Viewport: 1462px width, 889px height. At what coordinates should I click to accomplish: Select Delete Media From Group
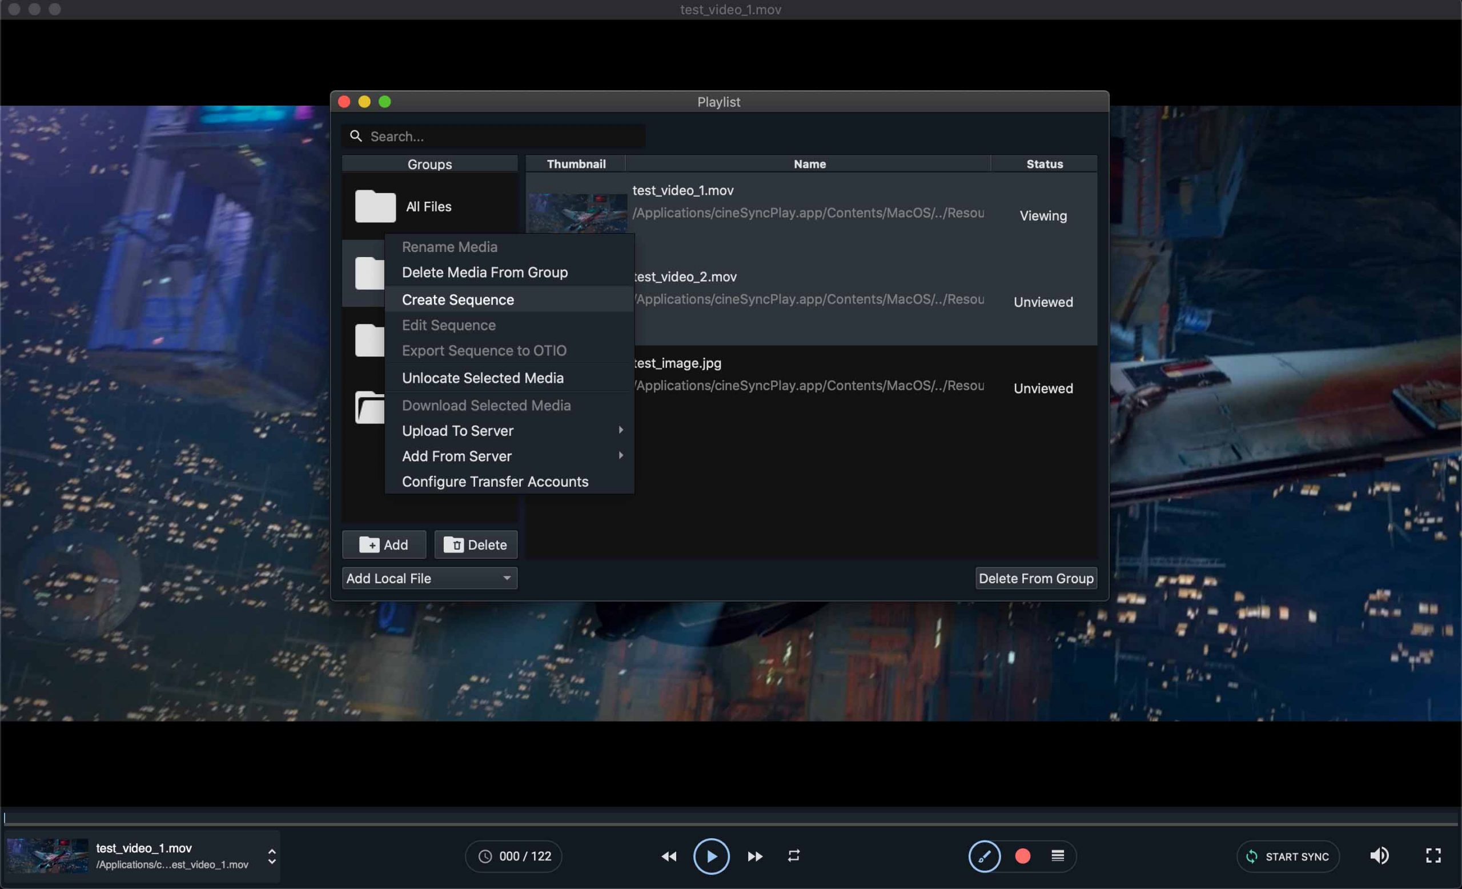(x=484, y=273)
